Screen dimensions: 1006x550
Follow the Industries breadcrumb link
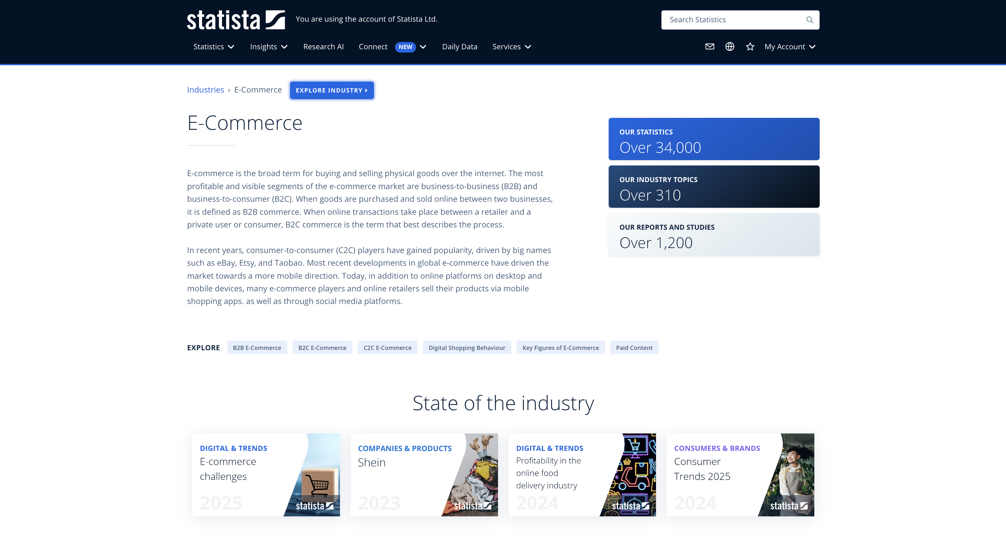point(205,90)
